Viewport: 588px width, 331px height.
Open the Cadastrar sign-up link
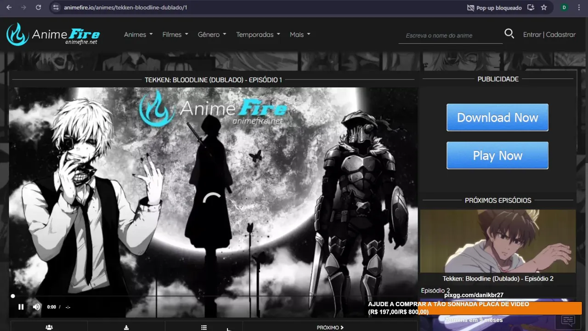[560, 34]
